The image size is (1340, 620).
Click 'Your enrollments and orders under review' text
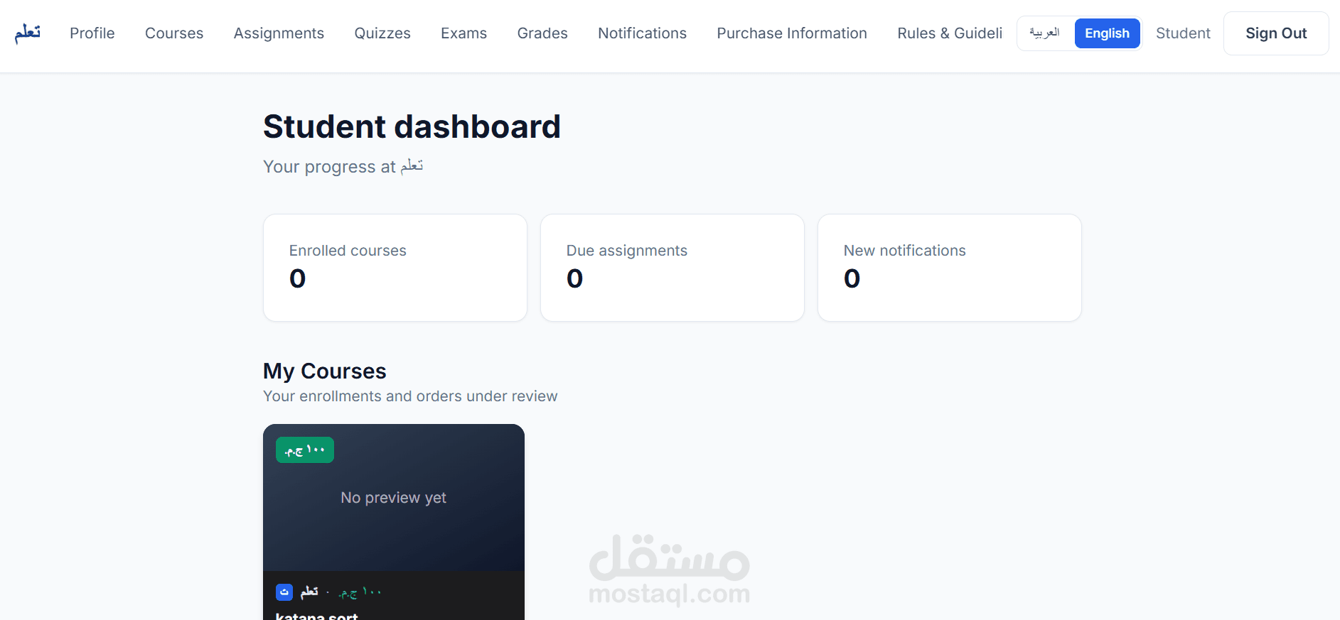point(410,396)
